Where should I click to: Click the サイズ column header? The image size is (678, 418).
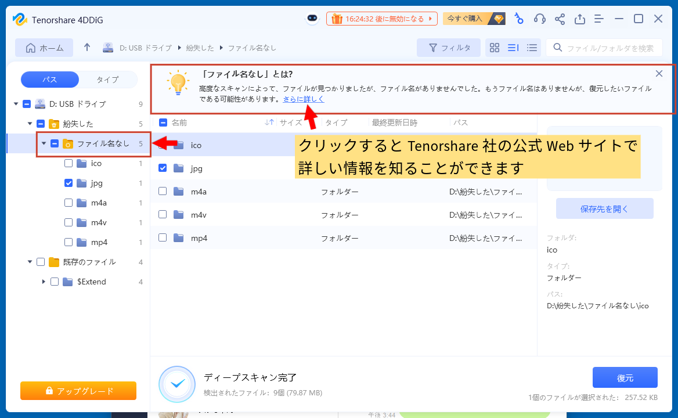(x=291, y=122)
